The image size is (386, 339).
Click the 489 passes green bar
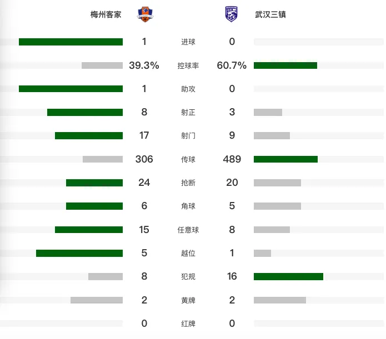[x=285, y=159]
